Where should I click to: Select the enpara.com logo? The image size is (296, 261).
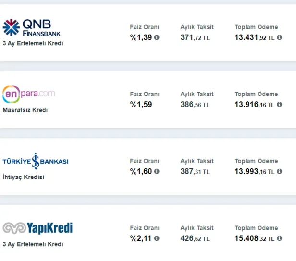pos(29,94)
